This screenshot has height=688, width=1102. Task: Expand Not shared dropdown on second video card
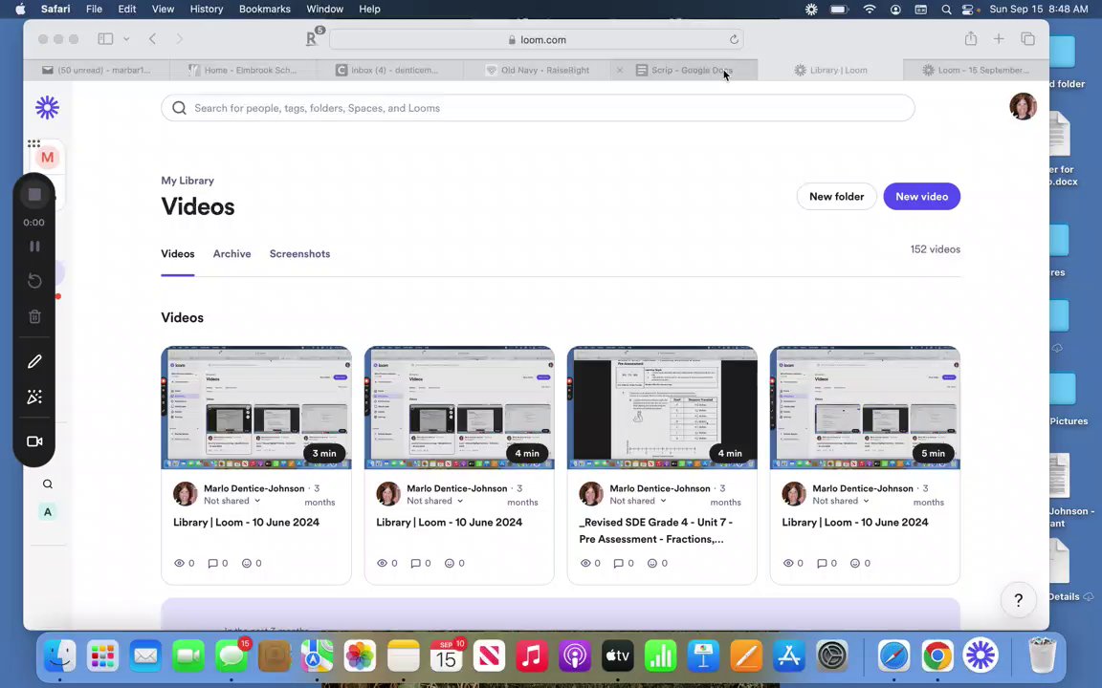435,501
